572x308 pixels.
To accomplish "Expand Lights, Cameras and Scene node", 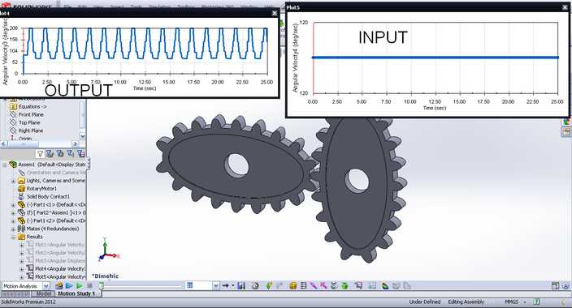I will click(14, 181).
